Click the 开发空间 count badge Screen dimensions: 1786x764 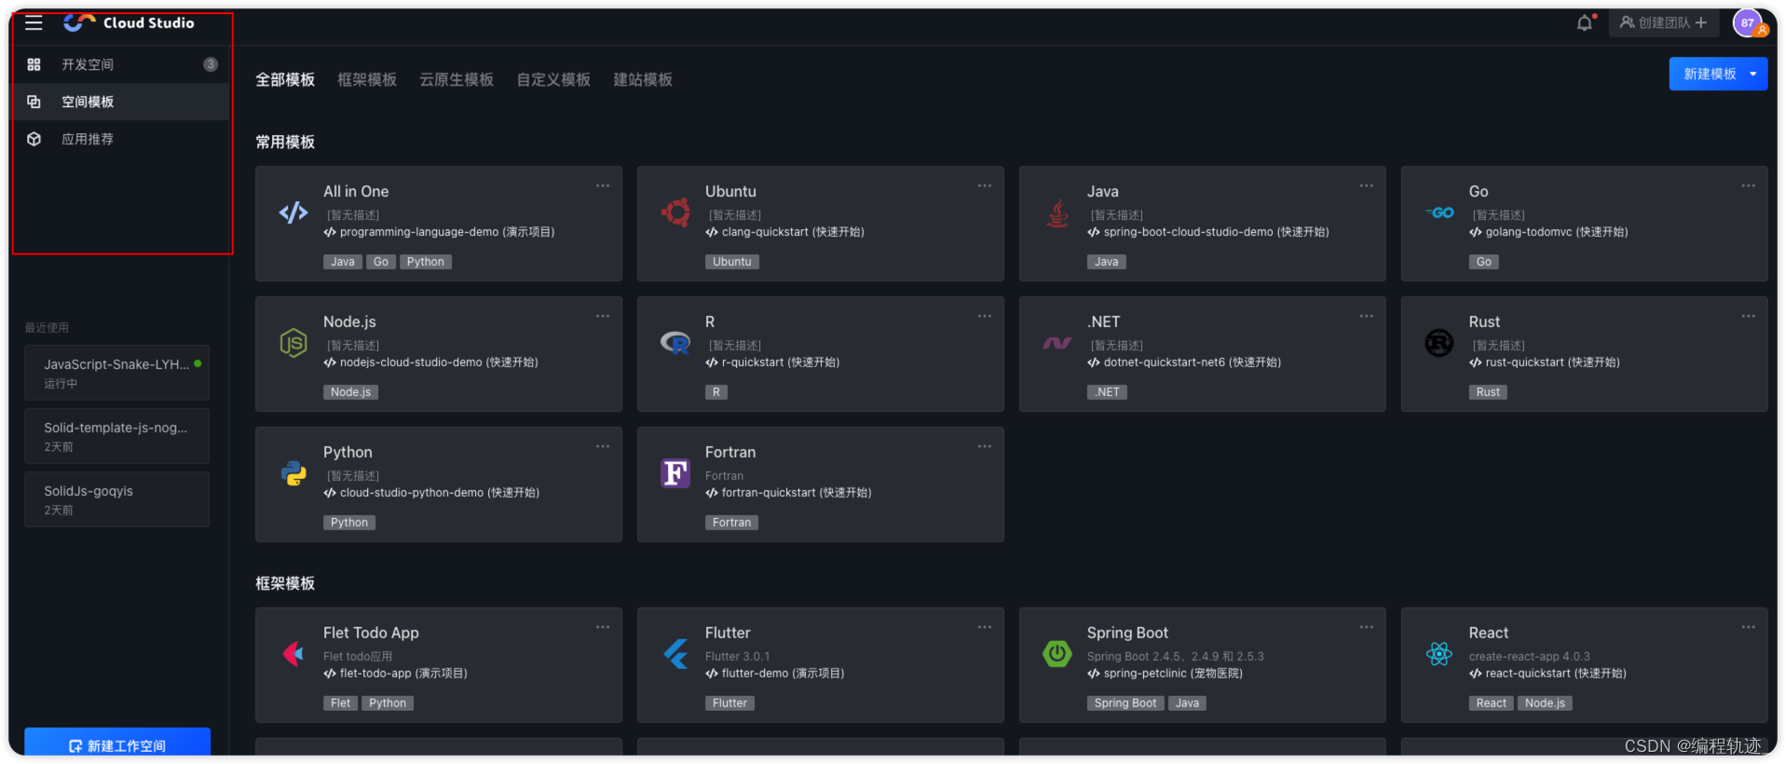click(211, 64)
